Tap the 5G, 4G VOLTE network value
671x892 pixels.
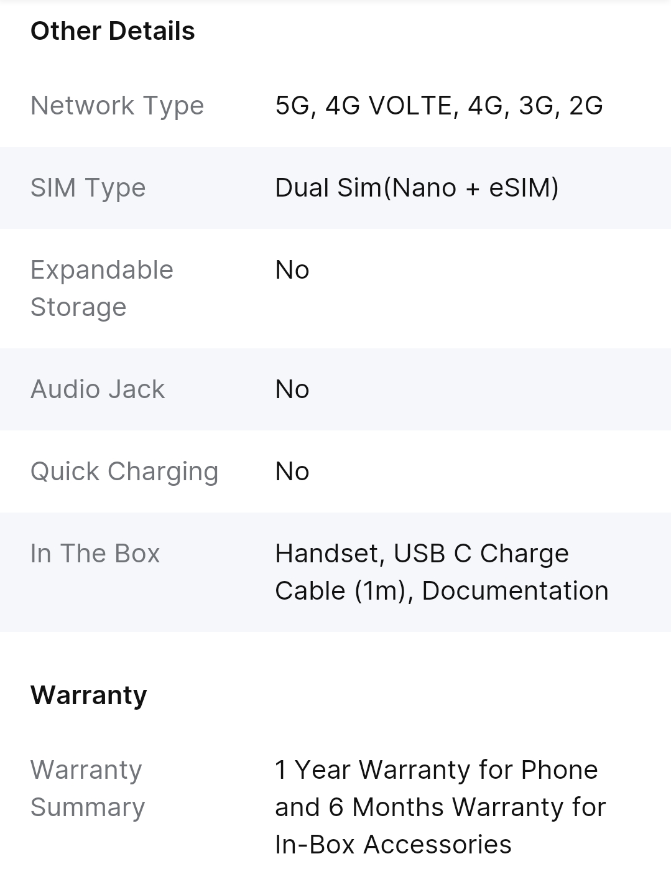pyautogui.click(x=439, y=106)
